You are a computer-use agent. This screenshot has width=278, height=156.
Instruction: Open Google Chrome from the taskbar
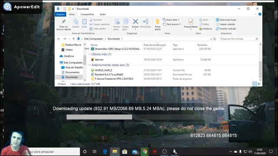(145, 152)
